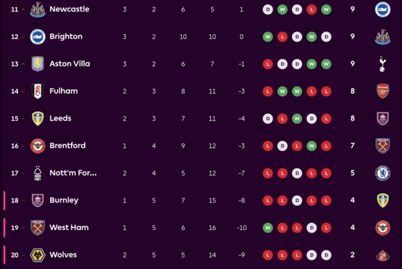Select the Chelsea next-opponent crest in Nott'm Forest's row

[383, 173]
